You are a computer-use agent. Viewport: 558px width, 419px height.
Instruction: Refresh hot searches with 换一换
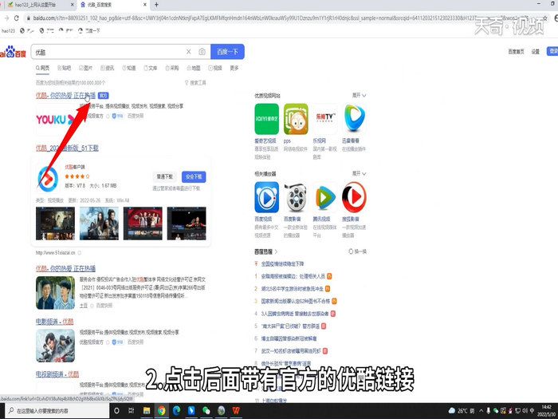[358, 251]
